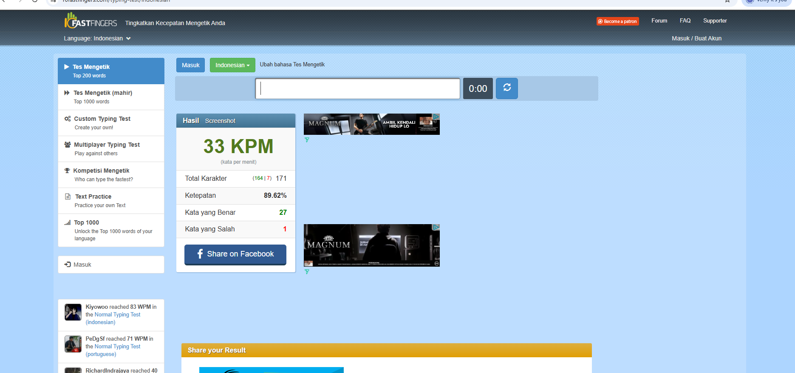Click the small green icon under top ad
Viewport: 795px width, 373px height.
307,140
